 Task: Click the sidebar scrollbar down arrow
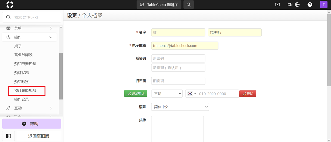[x=61, y=114]
